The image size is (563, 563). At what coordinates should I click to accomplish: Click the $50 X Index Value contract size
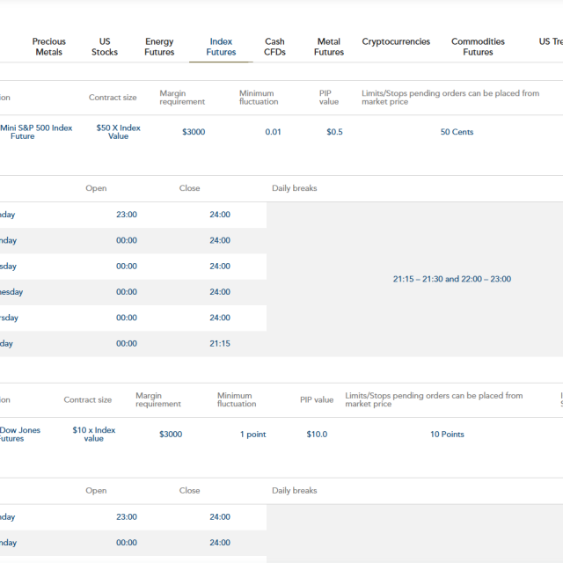(x=118, y=132)
